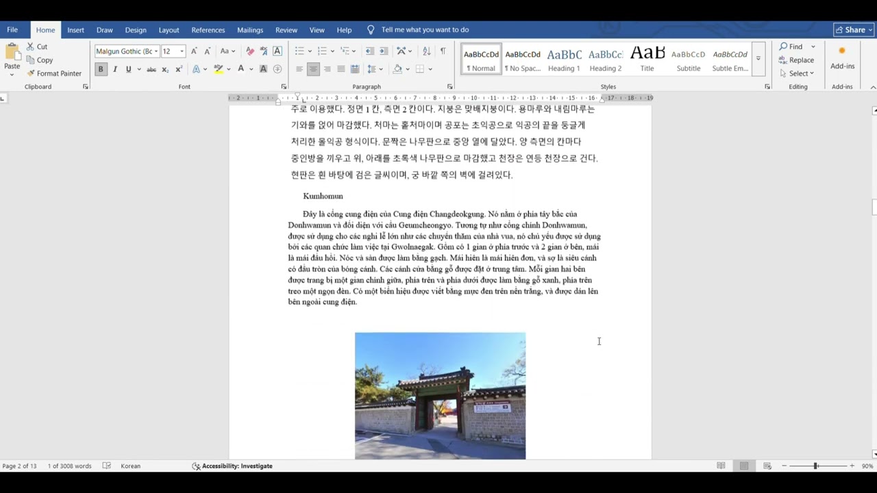Screen dimensions: 877x493
Task: Toggle Subscript formatting
Action: (165, 69)
